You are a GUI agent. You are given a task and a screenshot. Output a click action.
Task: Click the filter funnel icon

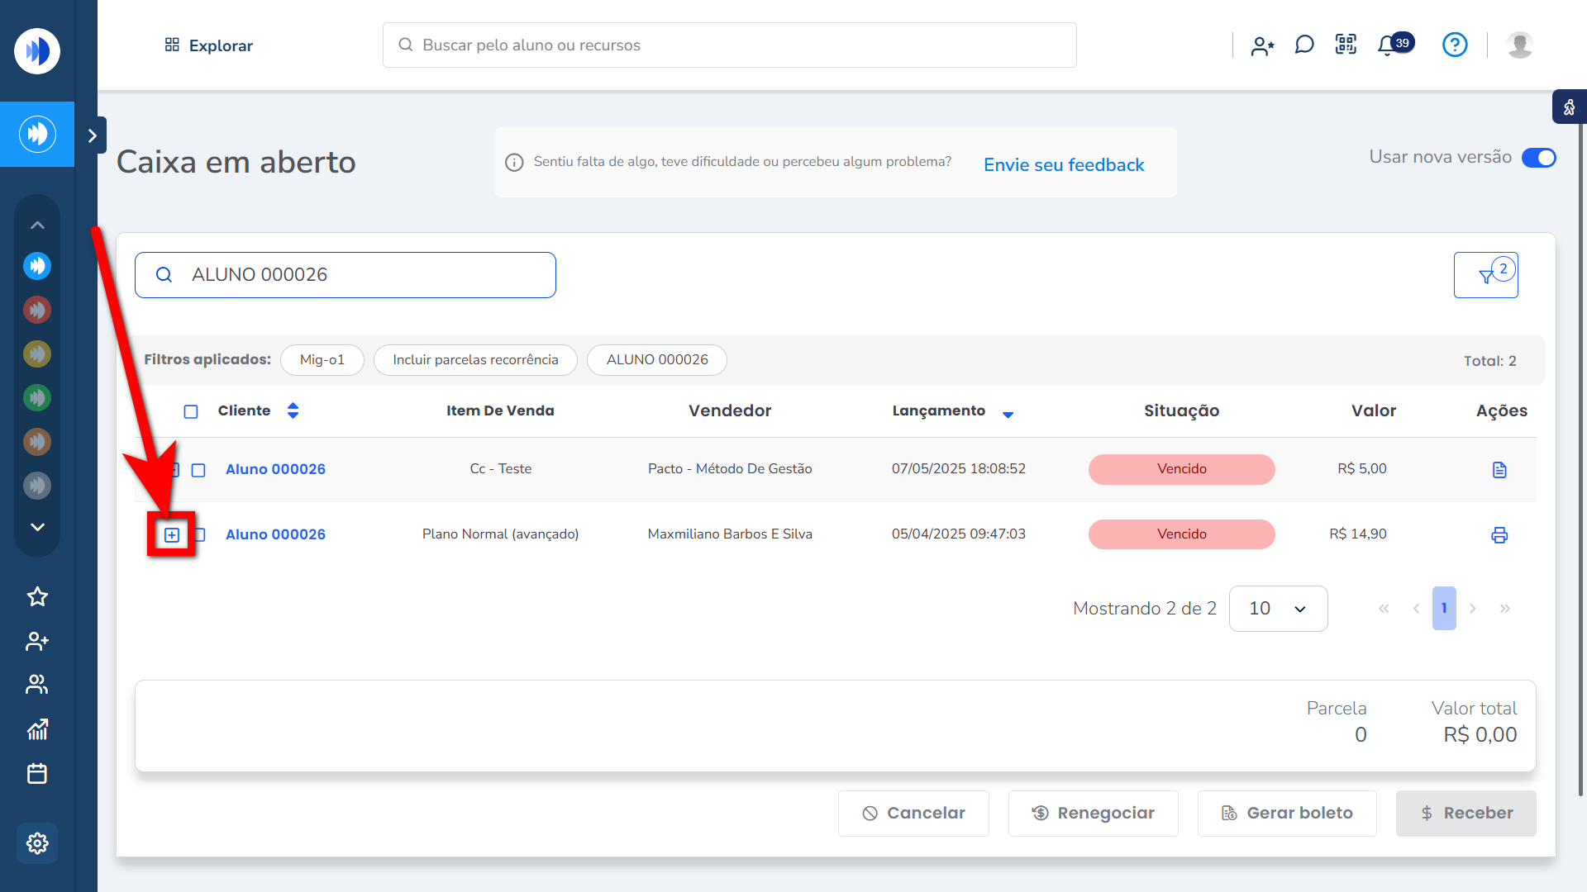pyautogui.click(x=1486, y=276)
